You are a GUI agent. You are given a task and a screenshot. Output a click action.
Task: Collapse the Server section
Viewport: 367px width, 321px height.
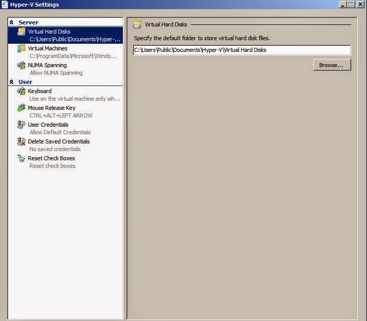point(12,22)
